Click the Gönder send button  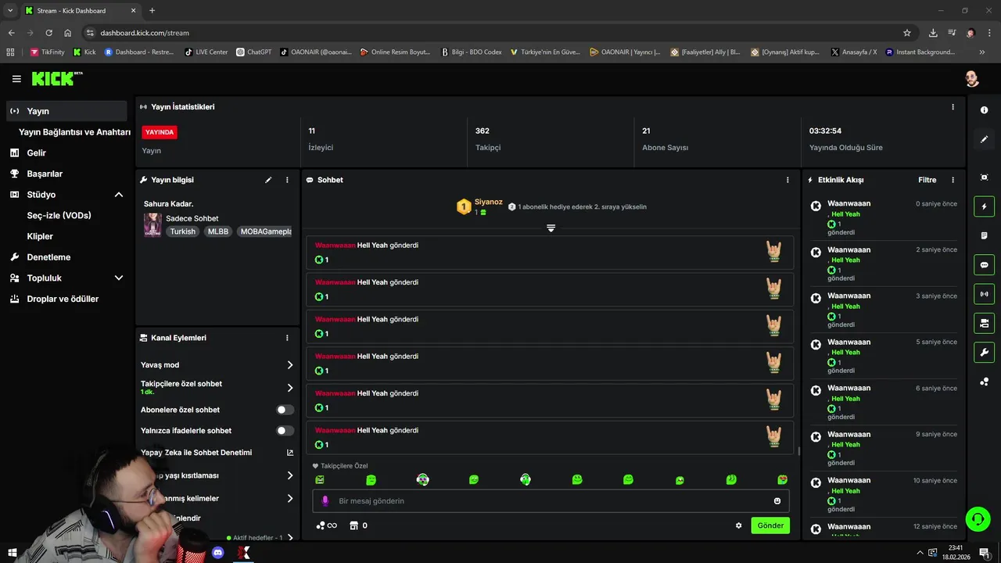(770, 525)
